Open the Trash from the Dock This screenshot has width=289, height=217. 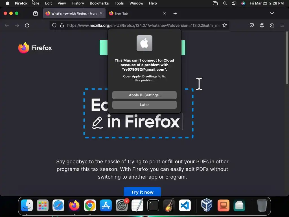tap(262, 205)
